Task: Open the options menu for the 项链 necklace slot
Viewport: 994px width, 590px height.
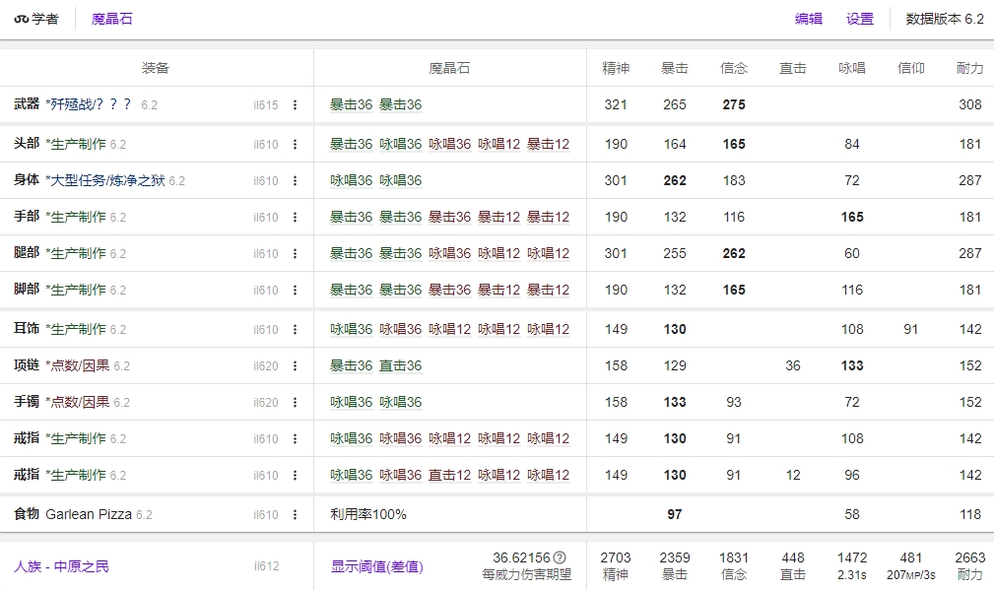Action: pyautogui.click(x=298, y=365)
